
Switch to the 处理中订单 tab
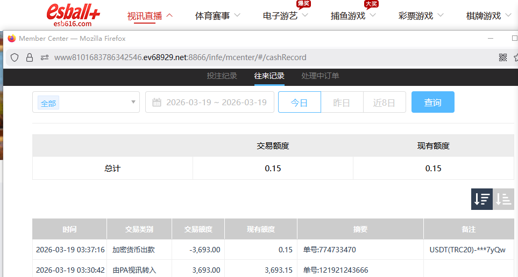click(320, 76)
